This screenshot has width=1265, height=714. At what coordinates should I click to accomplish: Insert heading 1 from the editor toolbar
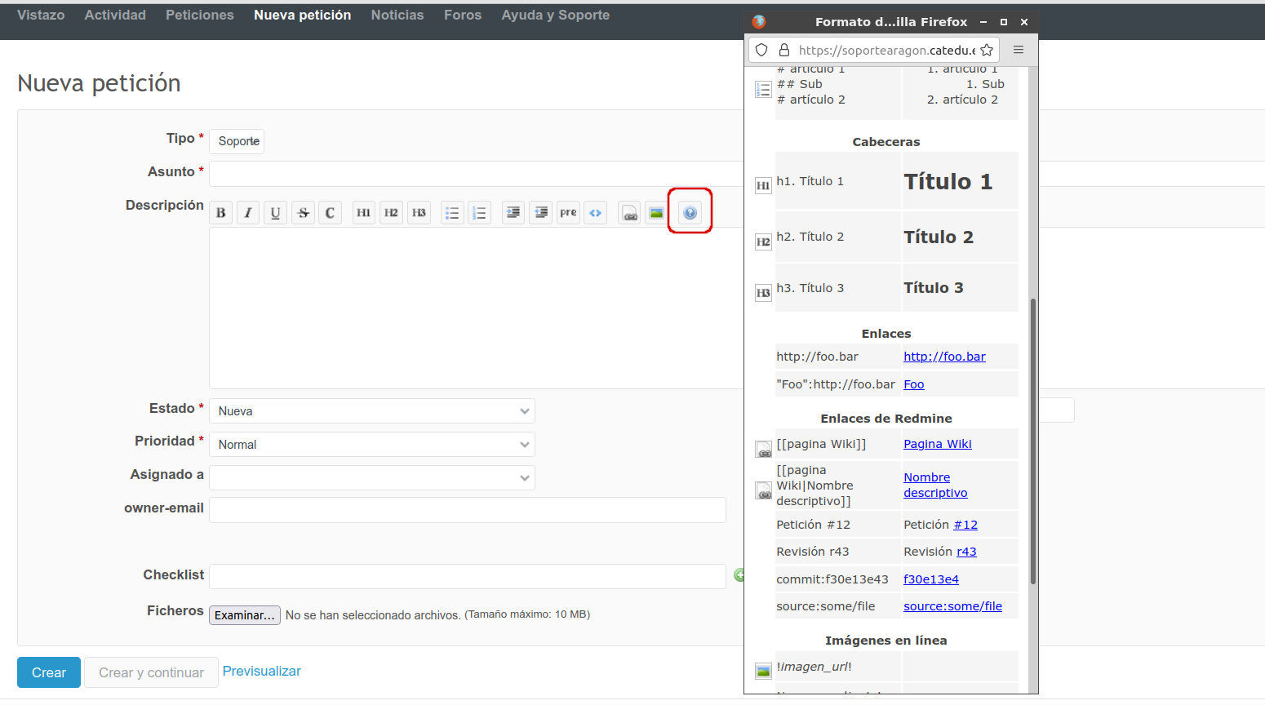click(364, 213)
